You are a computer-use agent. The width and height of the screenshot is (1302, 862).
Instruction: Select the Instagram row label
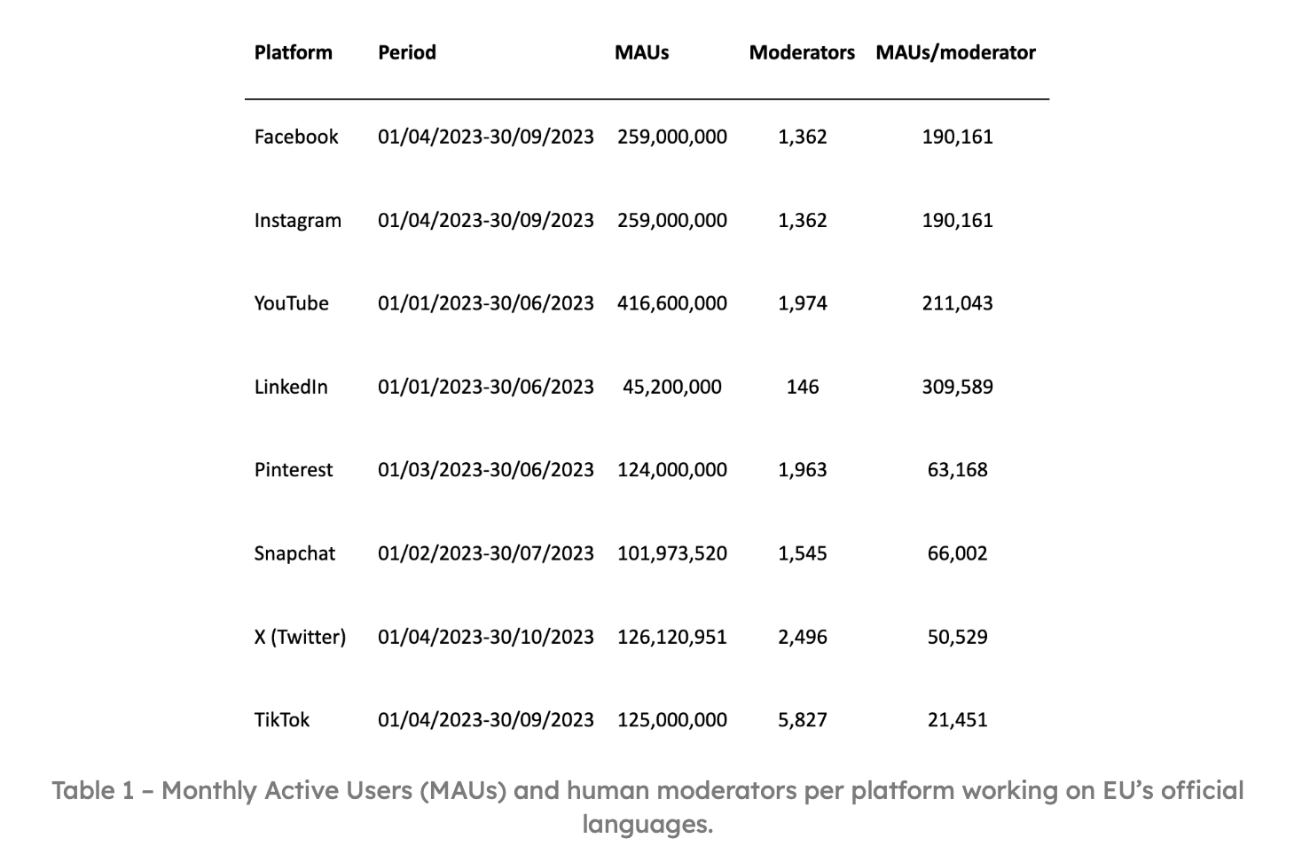[x=297, y=220]
